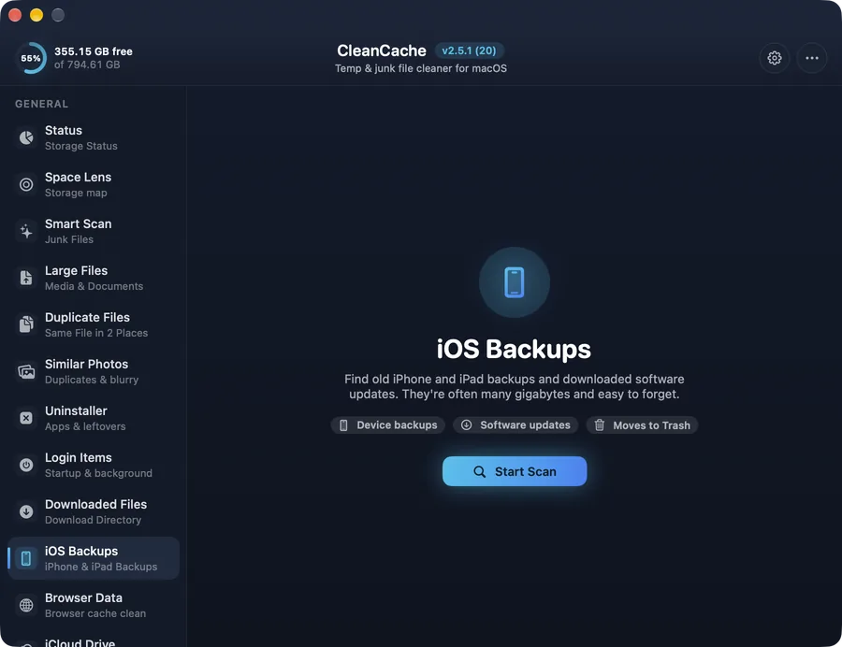Click the GENERAL section header

coord(41,104)
